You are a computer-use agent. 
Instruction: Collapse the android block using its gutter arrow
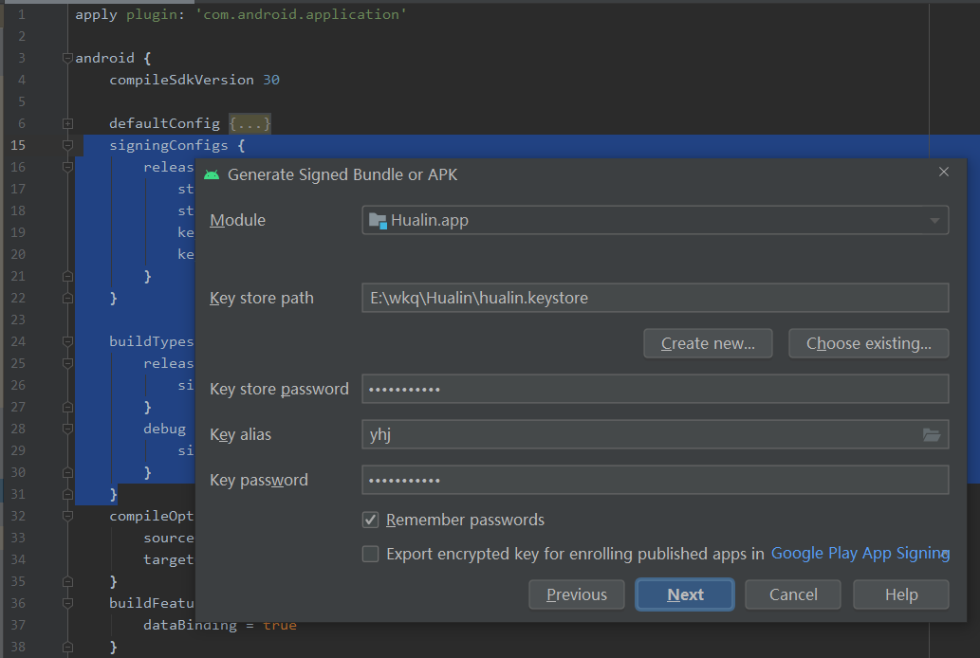[x=66, y=58]
